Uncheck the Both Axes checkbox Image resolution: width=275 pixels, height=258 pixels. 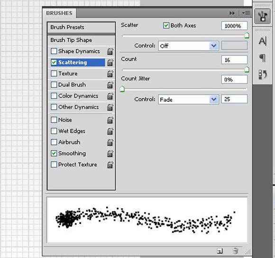(166, 26)
